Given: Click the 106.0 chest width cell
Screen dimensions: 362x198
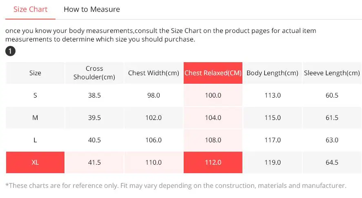Looking at the screenshot, I should [x=153, y=140].
